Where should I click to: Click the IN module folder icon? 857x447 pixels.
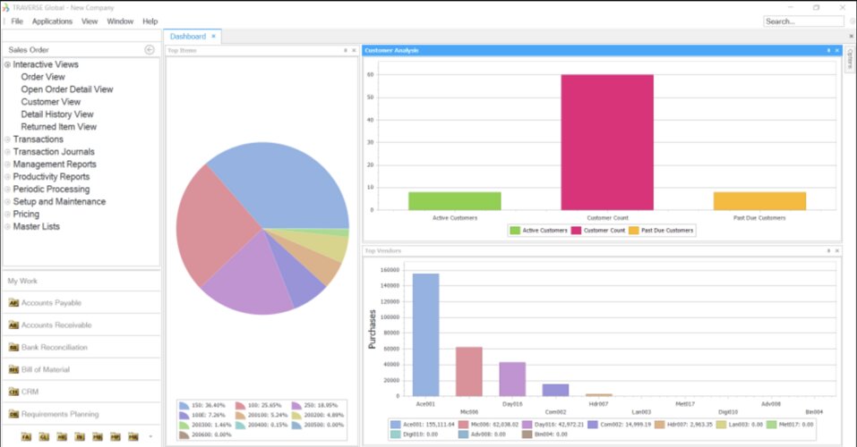(x=80, y=436)
